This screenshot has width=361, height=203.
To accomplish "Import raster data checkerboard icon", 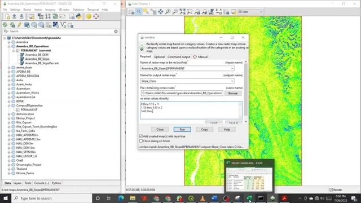I will pos(55,25).
